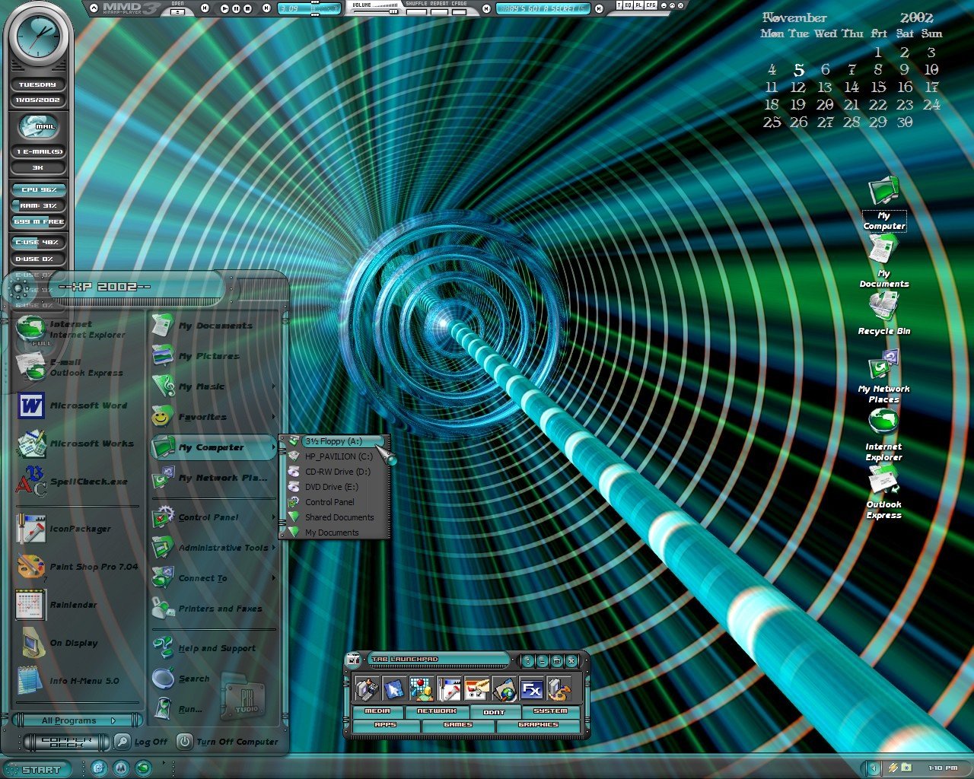Open Paint Shop Pro 7.04 from start menu

click(76, 567)
